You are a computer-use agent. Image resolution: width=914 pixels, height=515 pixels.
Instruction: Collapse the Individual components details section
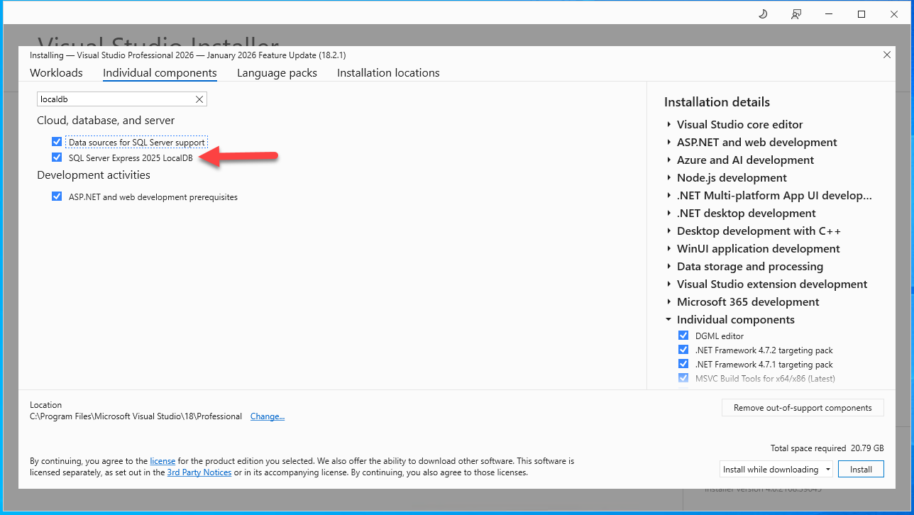(668, 320)
